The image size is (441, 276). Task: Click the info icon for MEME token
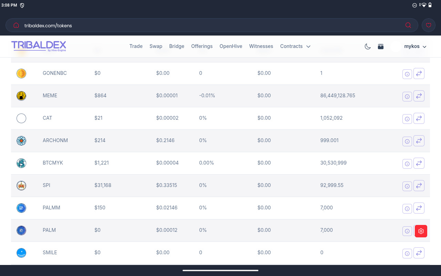407,97
